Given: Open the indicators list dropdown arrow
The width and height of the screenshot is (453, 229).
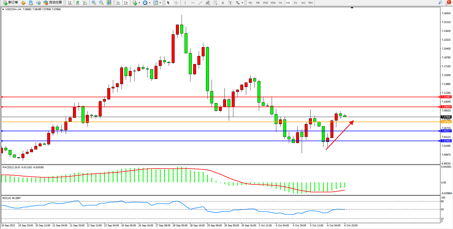Looking at the screenshot, I should [139, 3].
